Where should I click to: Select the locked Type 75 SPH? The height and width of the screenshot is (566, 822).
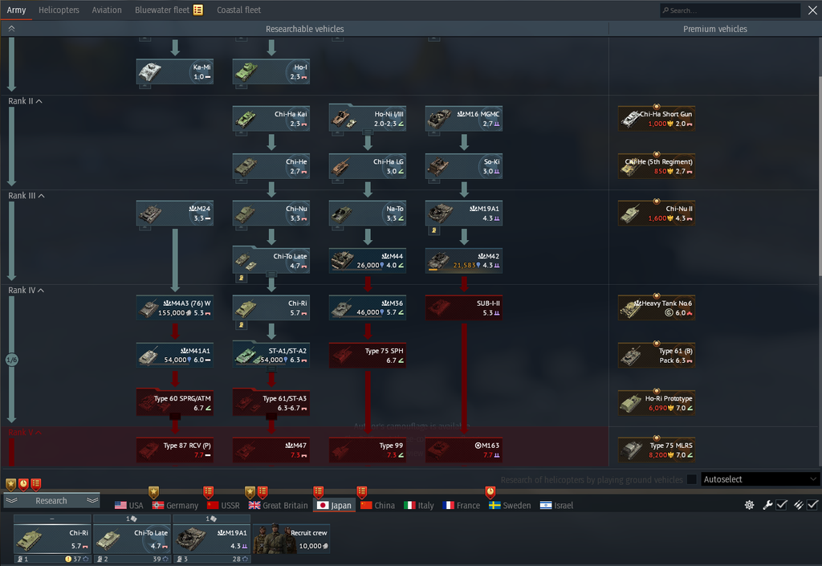pyautogui.click(x=368, y=356)
